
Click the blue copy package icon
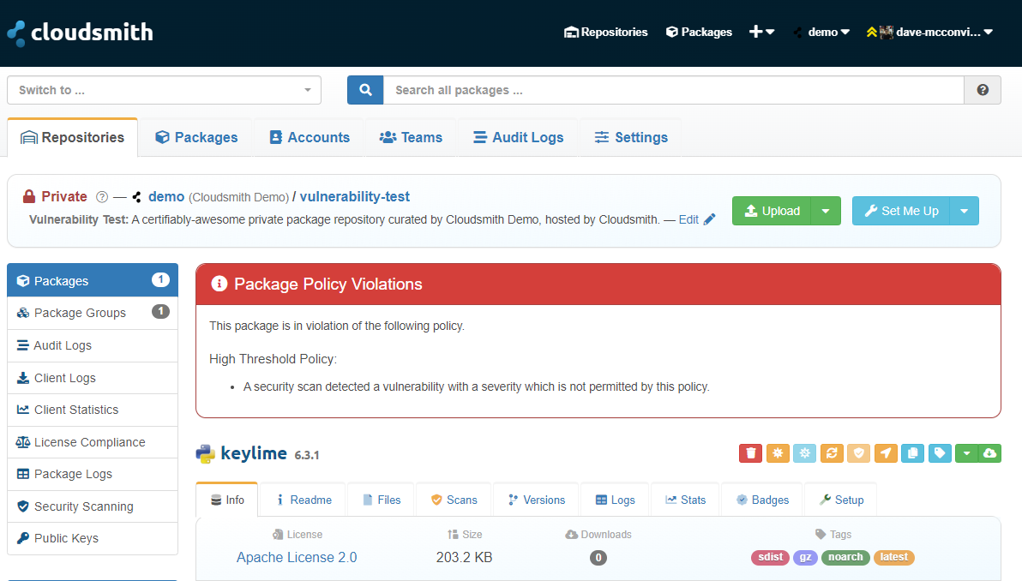pos(912,453)
